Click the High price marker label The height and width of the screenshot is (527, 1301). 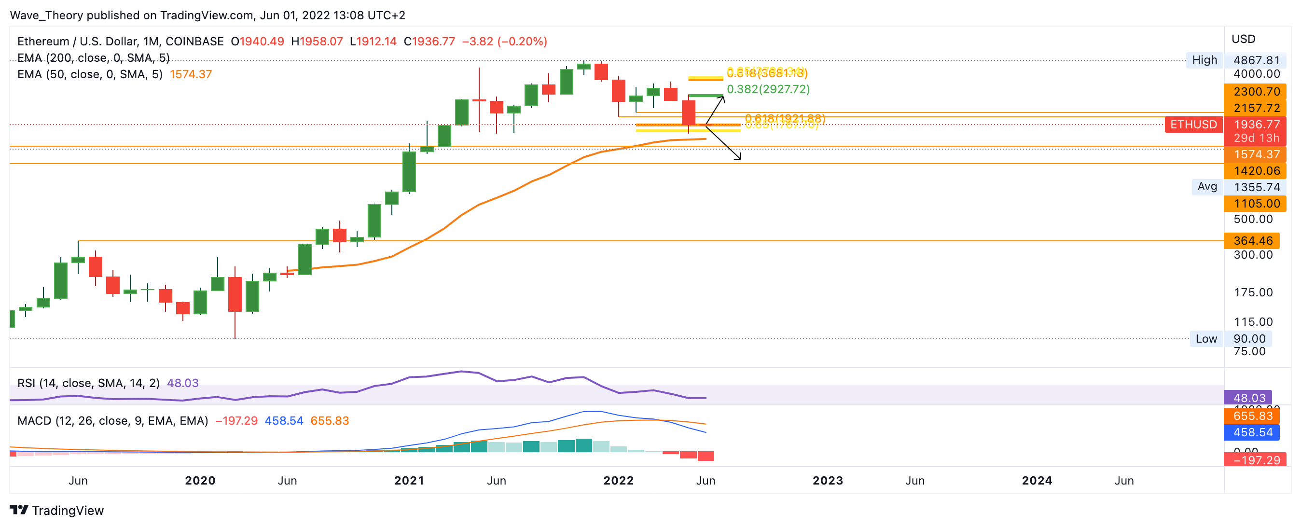1204,60
